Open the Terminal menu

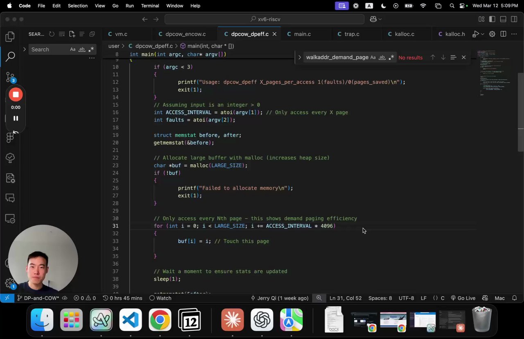point(150,6)
